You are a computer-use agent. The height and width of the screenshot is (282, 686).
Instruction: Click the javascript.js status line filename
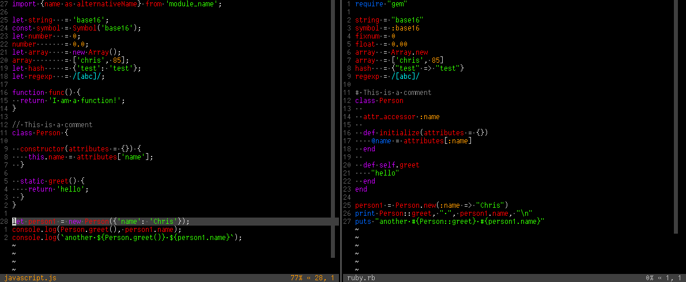click(x=30, y=277)
